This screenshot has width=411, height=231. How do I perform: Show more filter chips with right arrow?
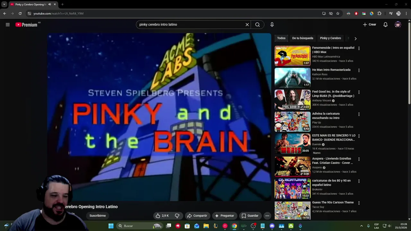[x=355, y=38]
